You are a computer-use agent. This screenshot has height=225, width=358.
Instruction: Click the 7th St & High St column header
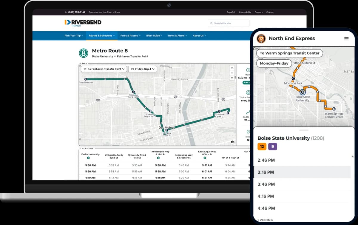pyautogui.click(x=230, y=158)
